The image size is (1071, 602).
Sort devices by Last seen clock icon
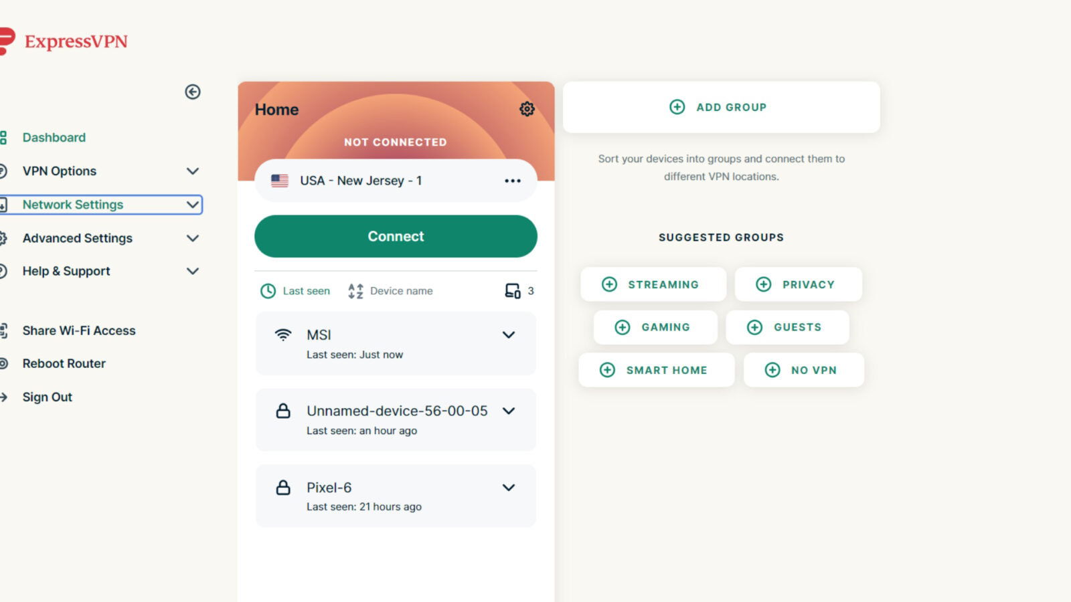tap(268, 291)
